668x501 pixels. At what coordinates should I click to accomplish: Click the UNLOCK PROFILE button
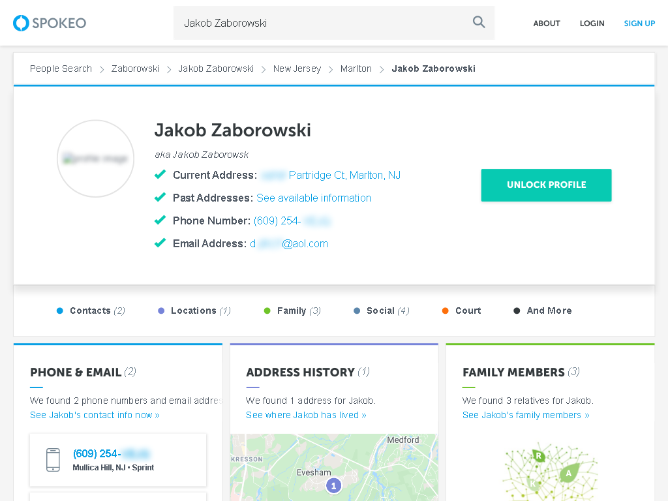[x=546, y=185]
